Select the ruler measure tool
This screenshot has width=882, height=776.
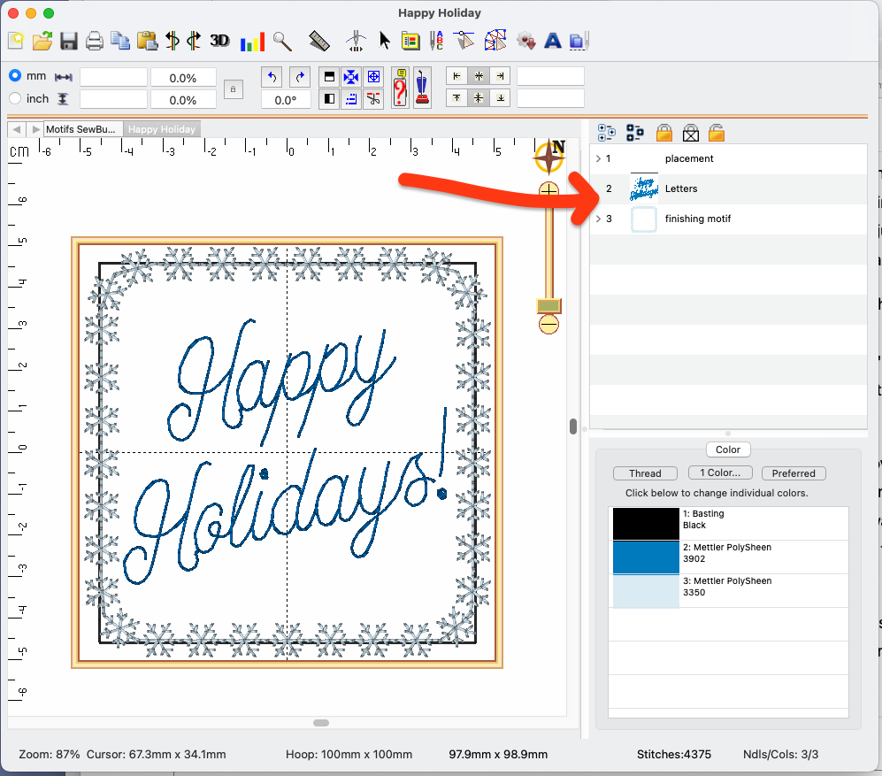(319, 41)
